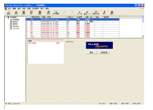This screenshot has height=110, width=153.
Task: Collapse the root project tree node
Action: 6,17
